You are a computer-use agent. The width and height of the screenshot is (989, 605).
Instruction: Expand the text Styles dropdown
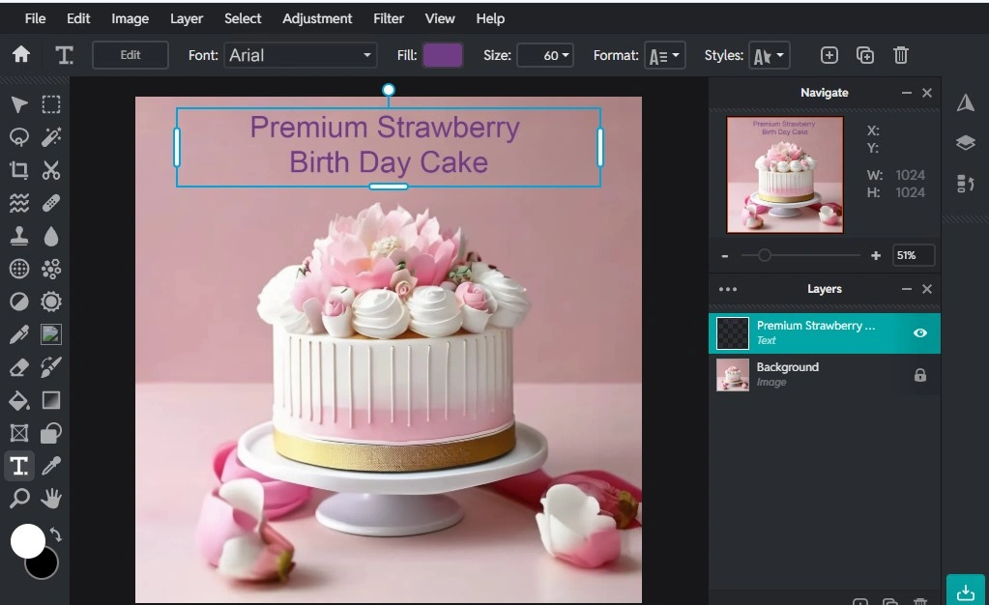(769, 55)
